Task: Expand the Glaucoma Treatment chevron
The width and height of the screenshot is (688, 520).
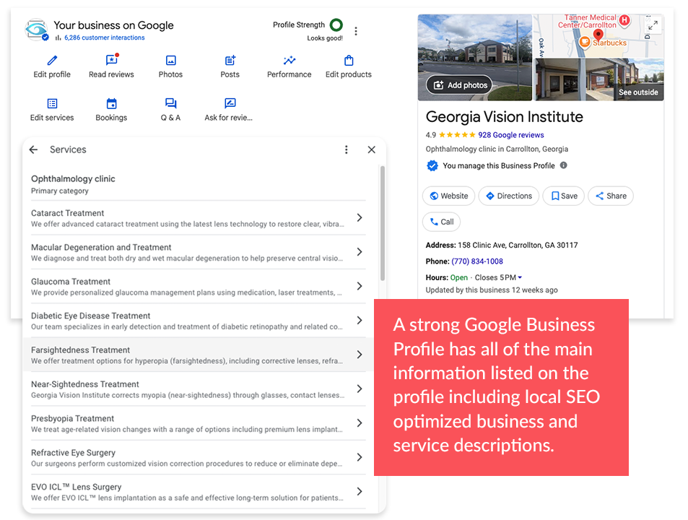Action: pyautogui.click(x=360, y=287)
